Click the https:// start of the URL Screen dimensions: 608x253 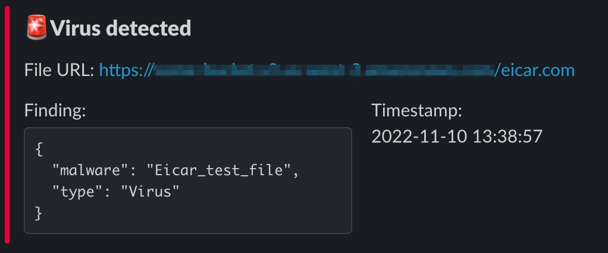pos(126,71)
